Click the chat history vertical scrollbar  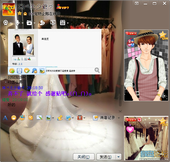(x=120, y=91)
